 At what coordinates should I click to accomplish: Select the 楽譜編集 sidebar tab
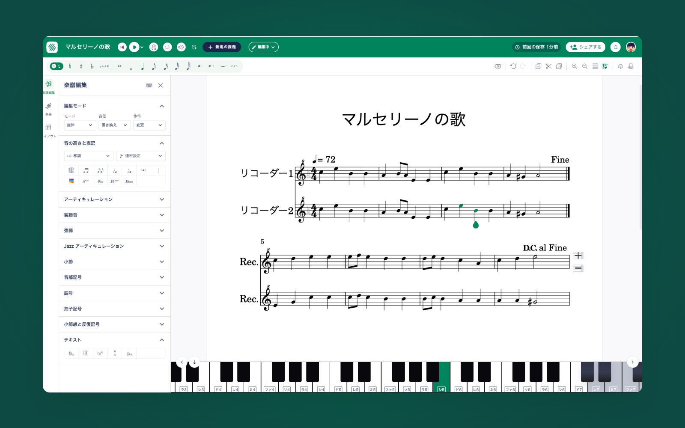(49, 87)
